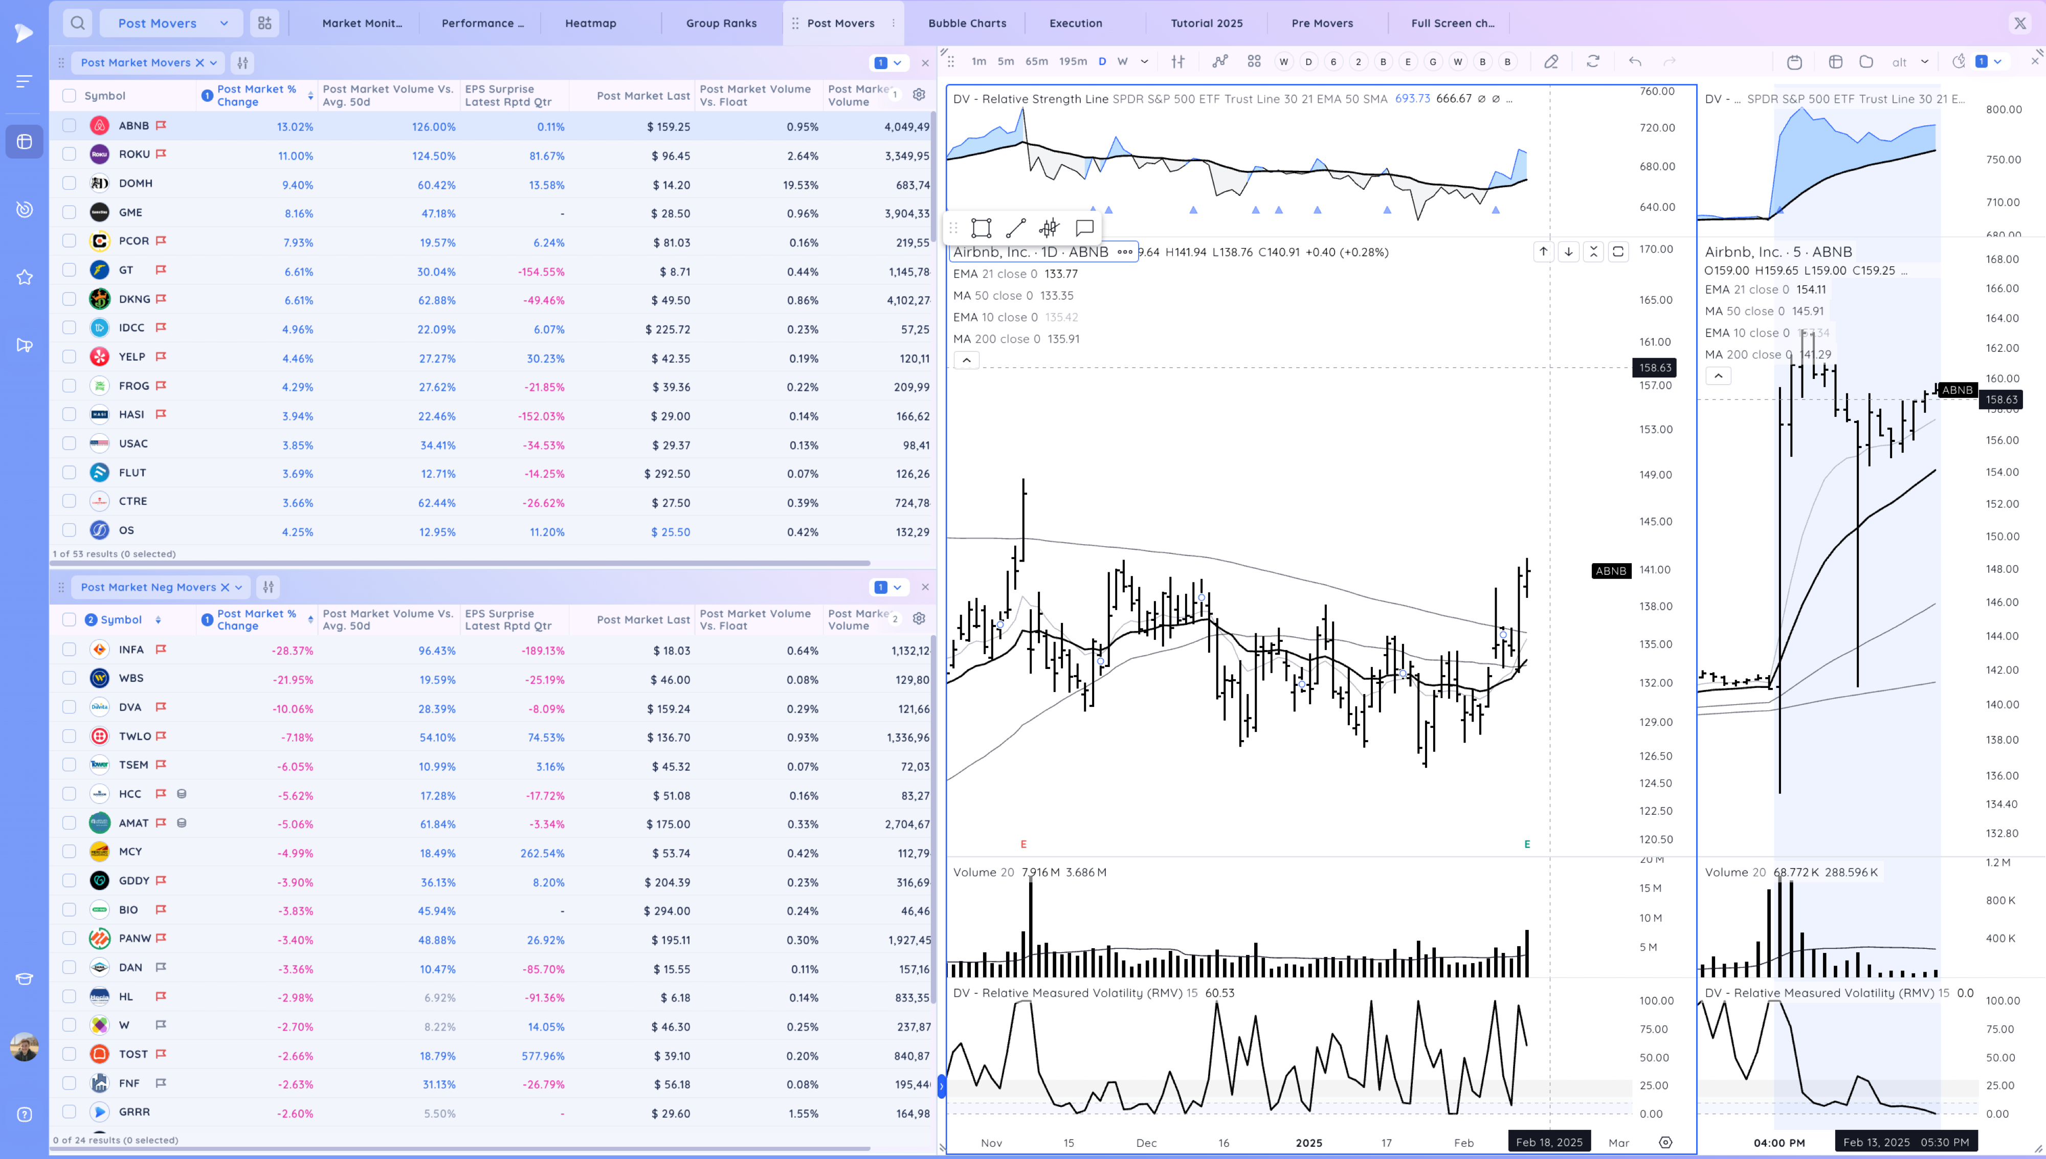This screenshot has height=1159, width=2046.
Task: Select the rectangle drawing tool
Action: tap(981, 229)
